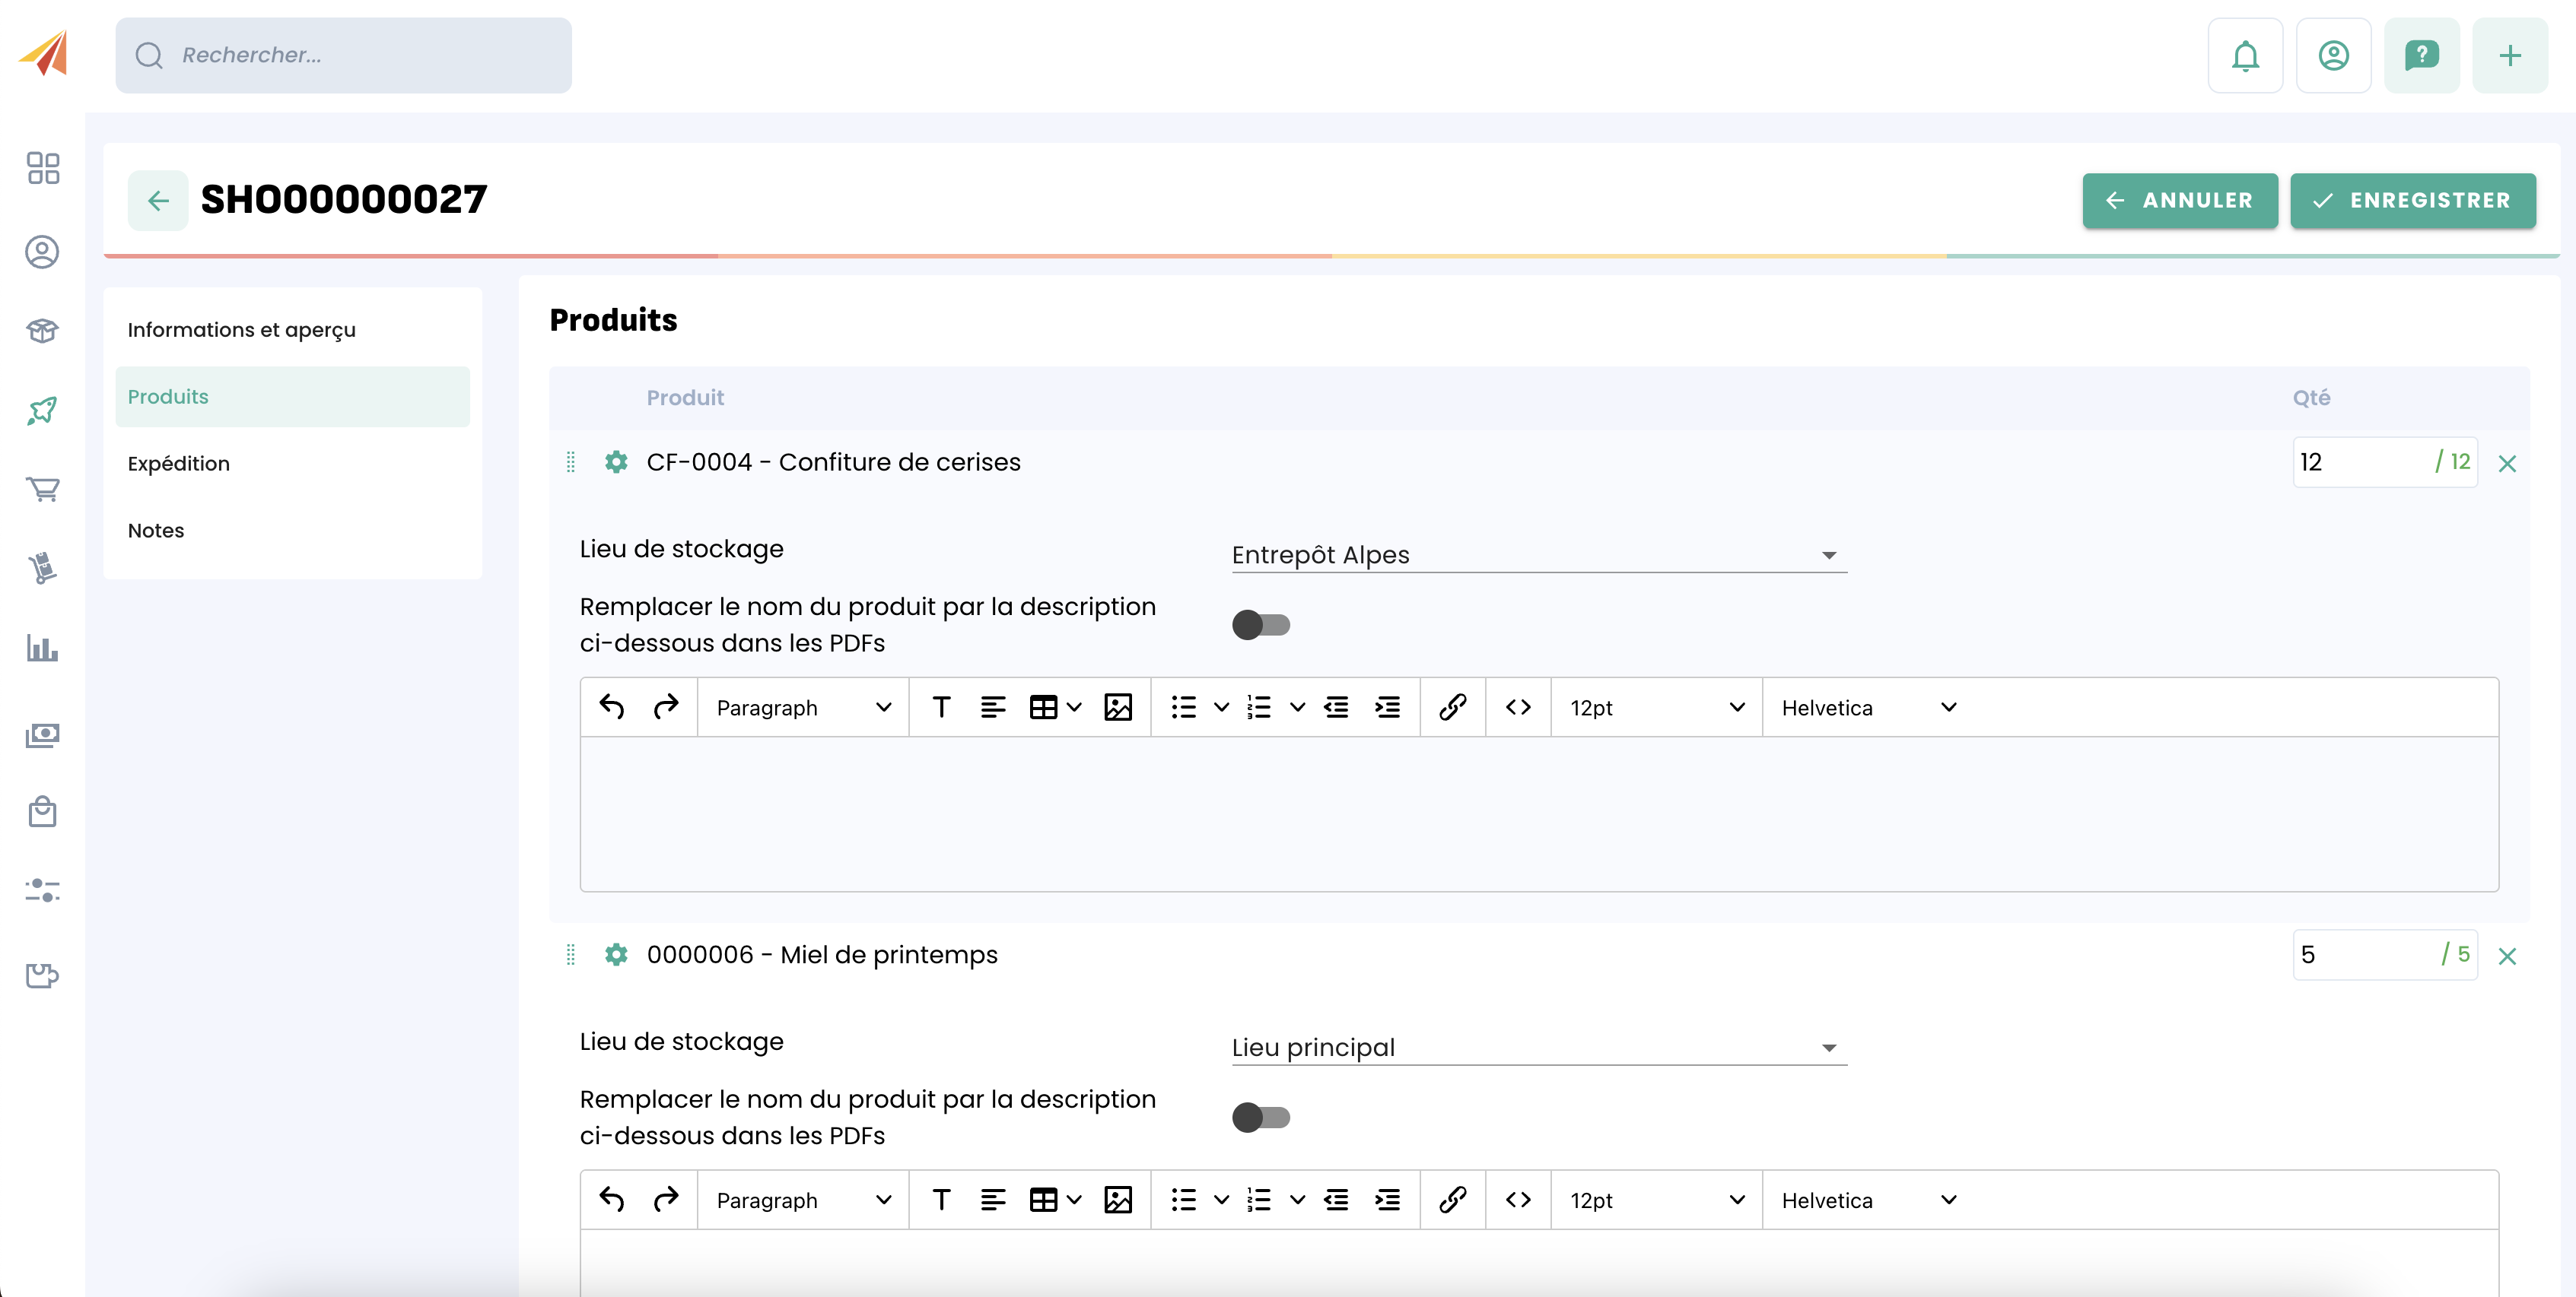
Task: Open the help chat icon
Action: tap(2421, 55)
